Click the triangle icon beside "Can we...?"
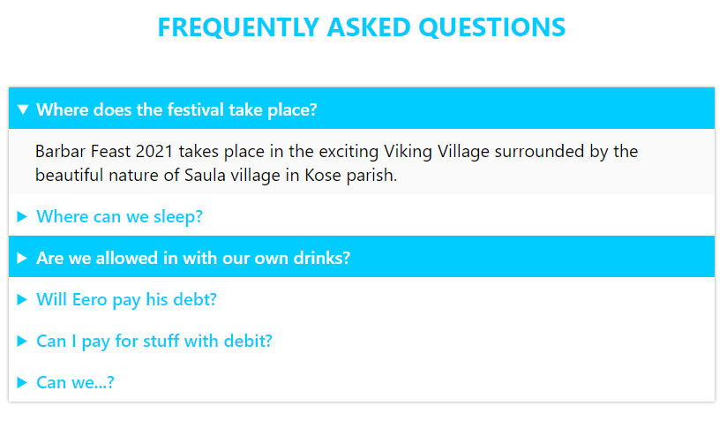This screenshot has width=727, height=436. 23,383
